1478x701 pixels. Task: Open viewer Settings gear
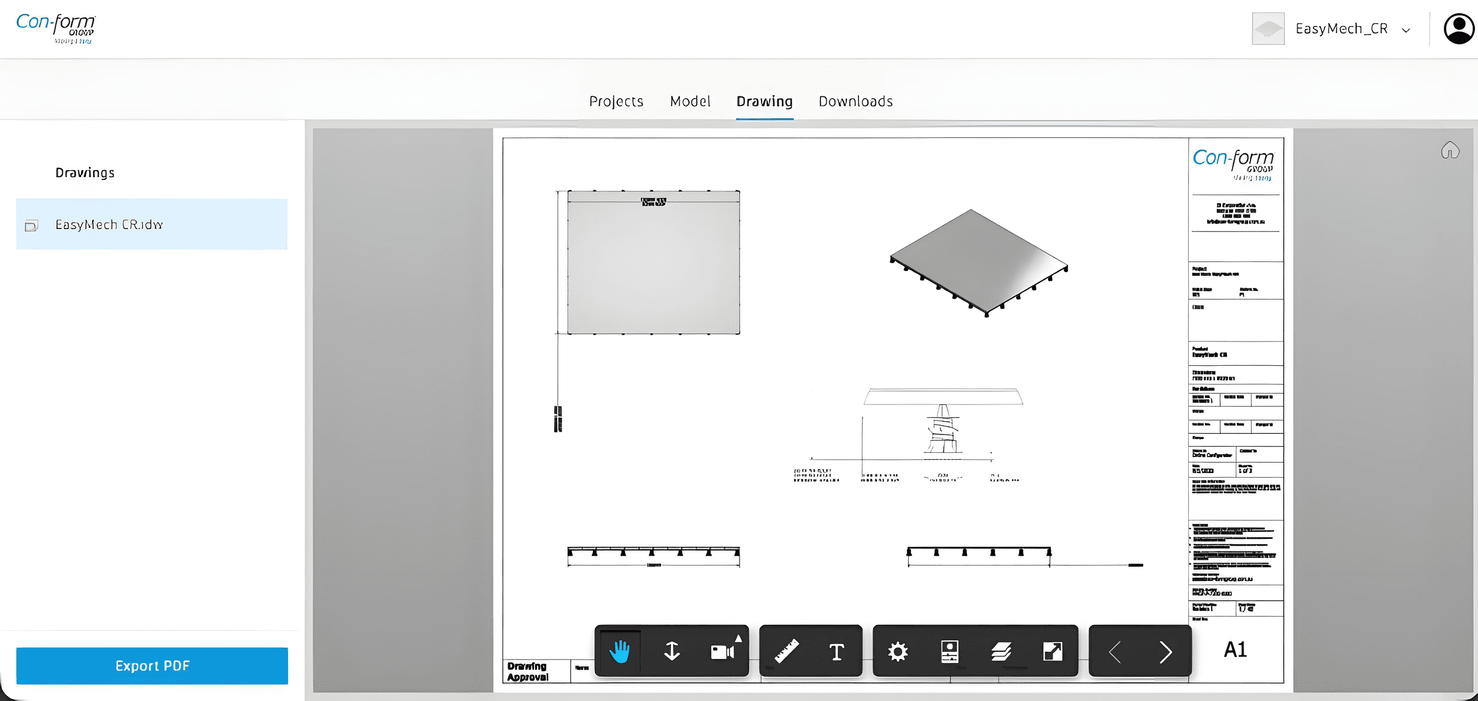[898, 651]
